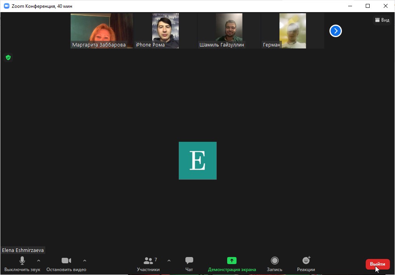Open the Реакции reactions menu
This screenshot has height=275, width=395.
click(x=306, y=264)
